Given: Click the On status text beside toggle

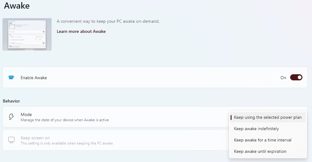Looking at the screenshot, I should (x=283, y=78).
